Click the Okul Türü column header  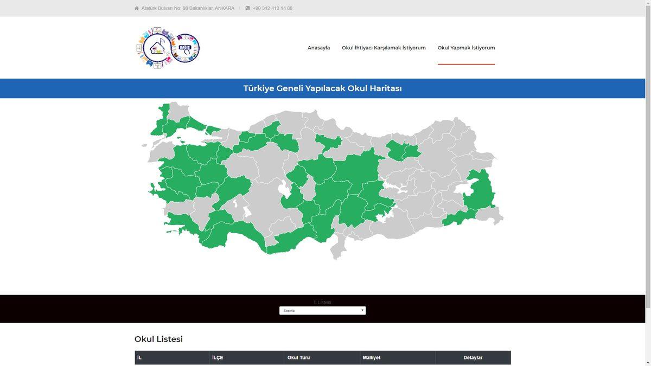[298, 358]
